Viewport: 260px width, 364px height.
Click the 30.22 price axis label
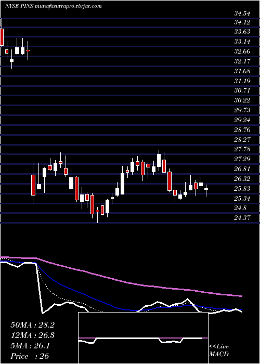[242, 100]
